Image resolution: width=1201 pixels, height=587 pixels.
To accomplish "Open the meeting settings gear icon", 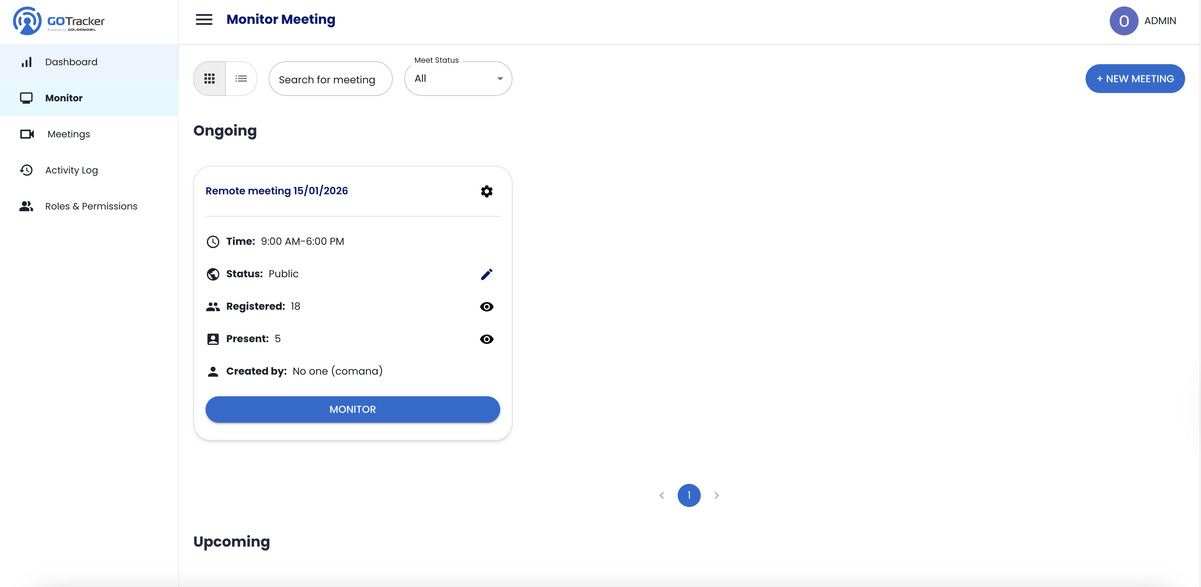I will click(x=487, y=191).
